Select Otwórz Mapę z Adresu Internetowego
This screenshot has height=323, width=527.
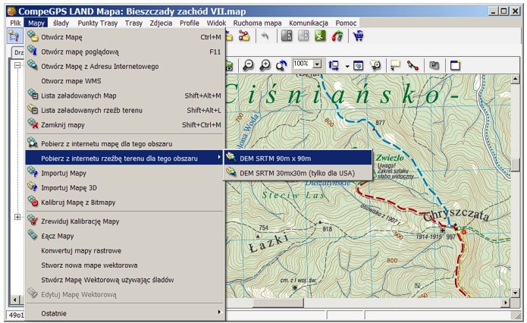tap(124, 66)
